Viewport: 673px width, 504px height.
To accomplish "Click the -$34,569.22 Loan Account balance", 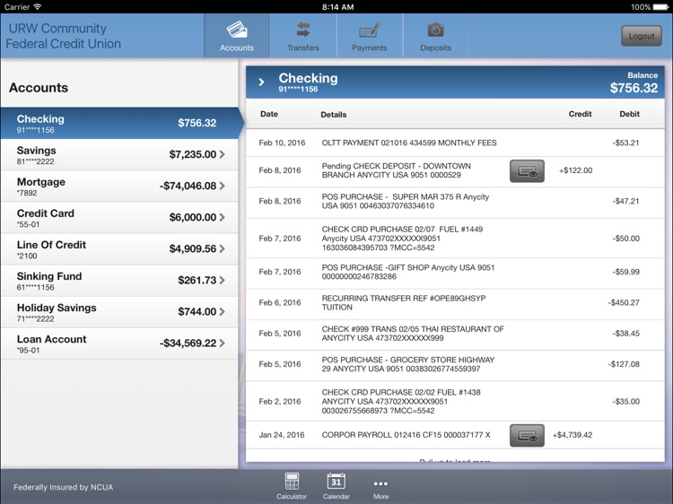I will click(188, 343).
